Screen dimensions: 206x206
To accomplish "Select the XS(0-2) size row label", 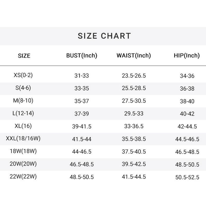I will [23, 75].
